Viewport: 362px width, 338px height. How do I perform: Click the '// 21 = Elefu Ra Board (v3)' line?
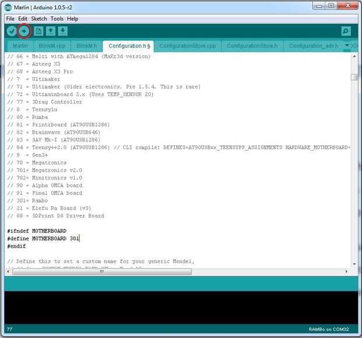49,208
